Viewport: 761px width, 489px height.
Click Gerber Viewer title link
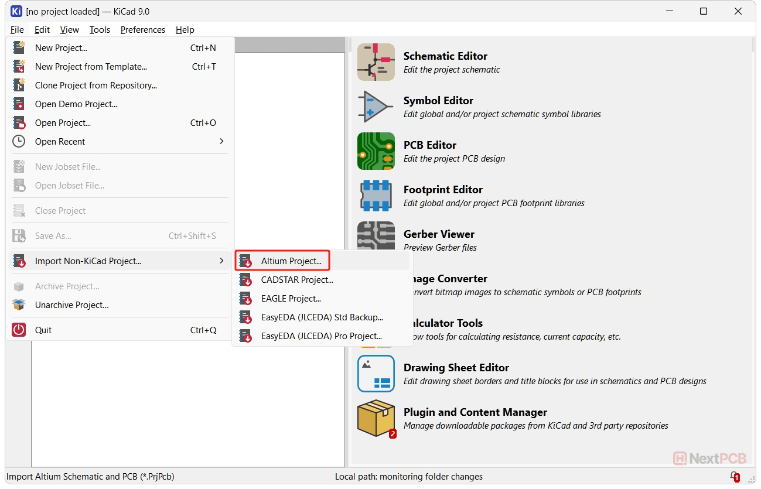tap(439, 234)
